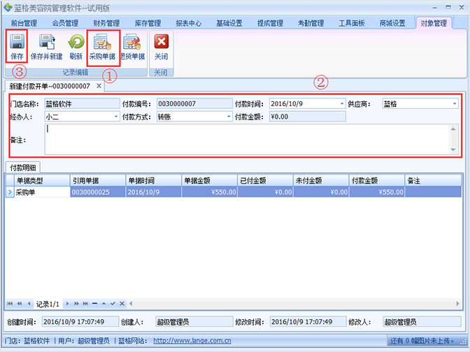Screen dimensions: 470x352
Task: Open the 前台管理 menu tab
Action: coord(24,23)
